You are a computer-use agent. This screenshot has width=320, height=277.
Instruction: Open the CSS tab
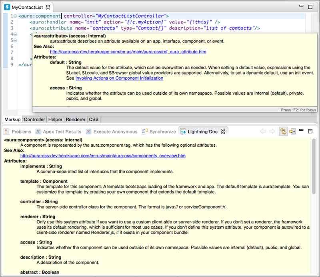click(94, 120)
